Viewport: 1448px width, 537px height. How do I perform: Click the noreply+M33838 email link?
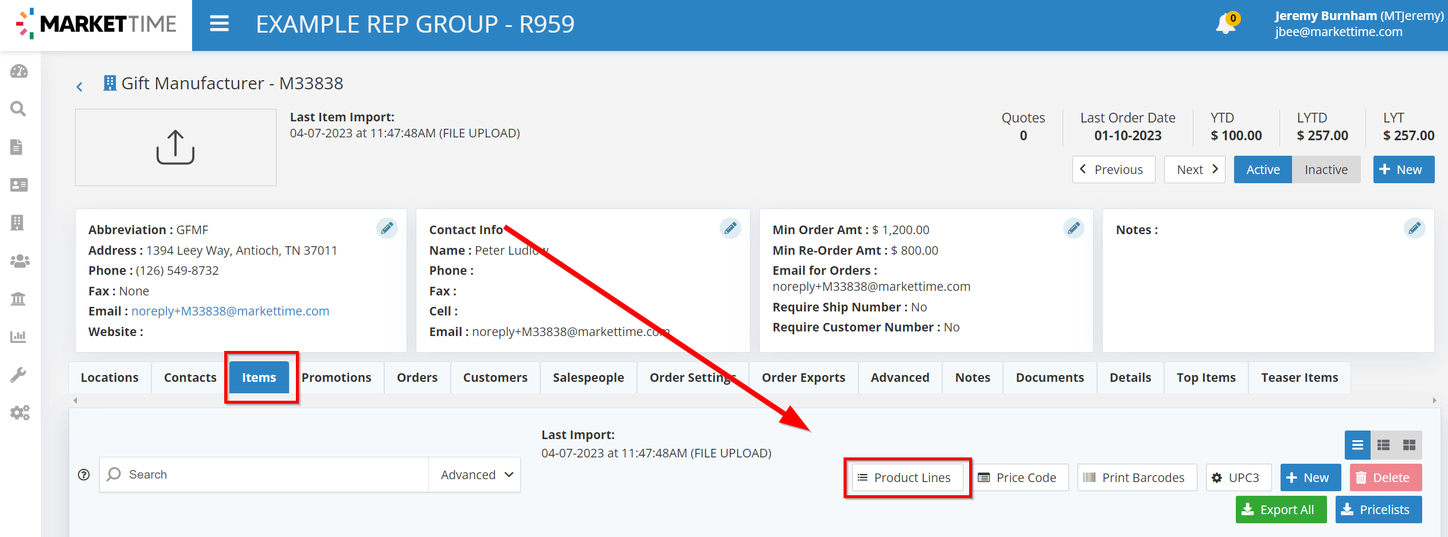[x=230, y=311]
